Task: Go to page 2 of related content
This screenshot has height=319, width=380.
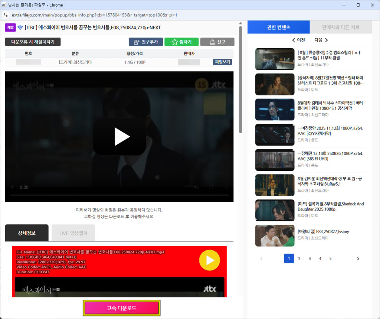Action: (299, 258)
